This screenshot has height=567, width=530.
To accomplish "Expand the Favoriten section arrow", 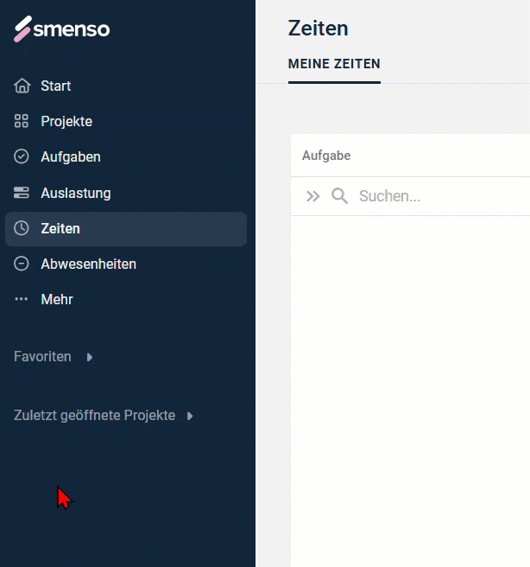I will (90, 357).
